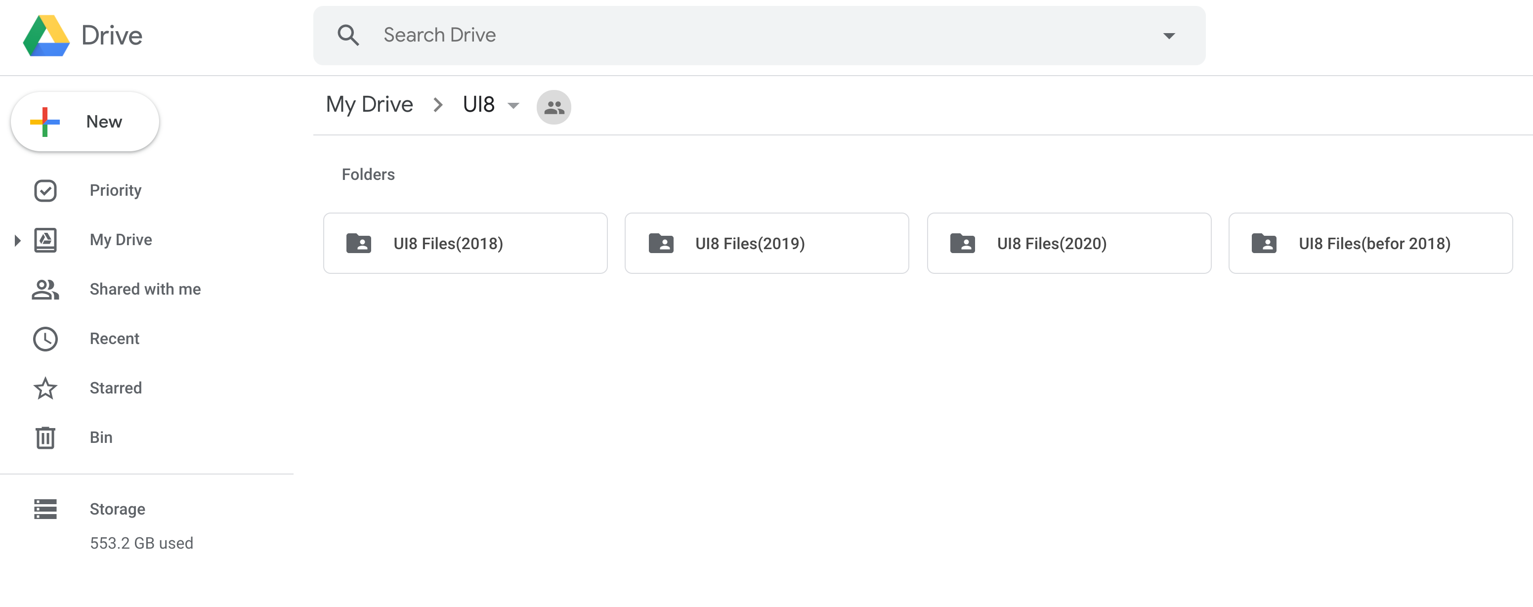Click the Starred star icon

pos(45,388)
